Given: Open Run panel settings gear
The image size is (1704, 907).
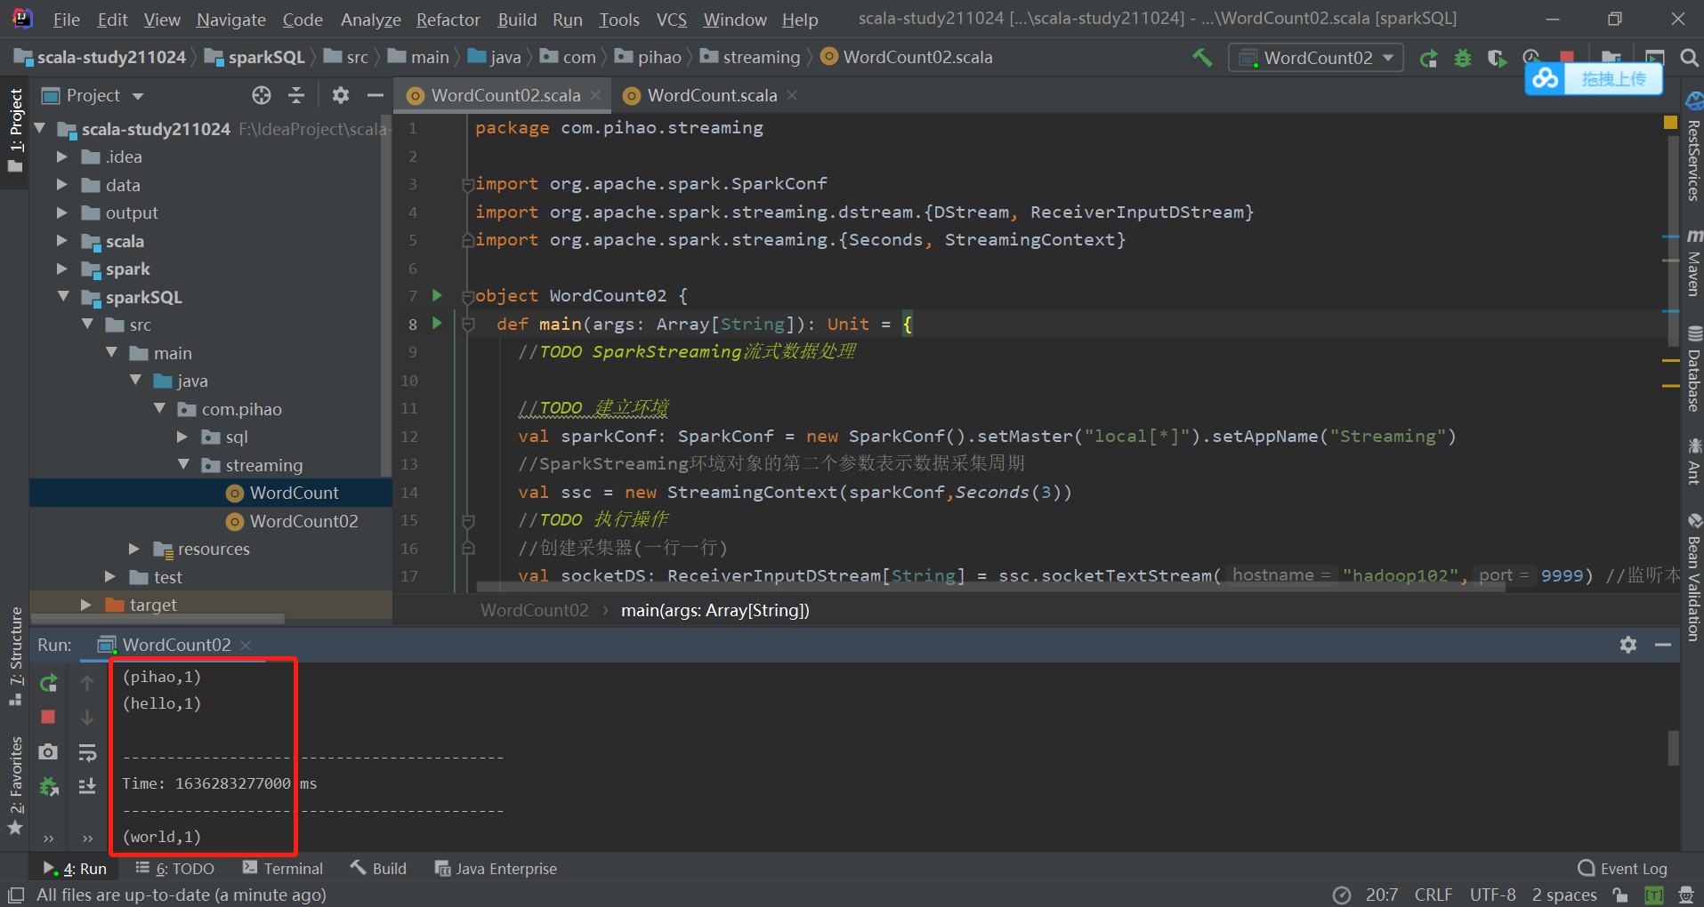Looking at the screenshot, I should tap(1628, 645).
